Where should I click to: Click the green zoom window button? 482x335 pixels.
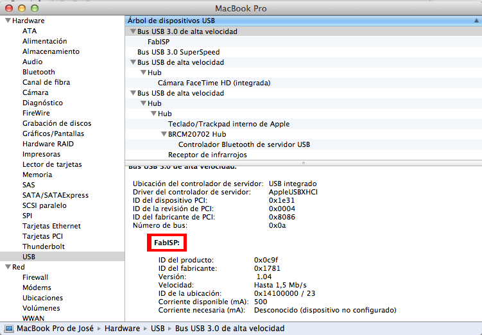pos(35,8)
